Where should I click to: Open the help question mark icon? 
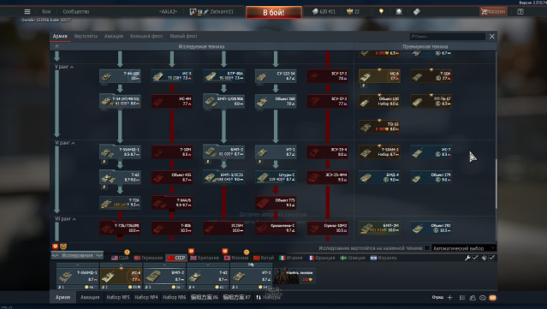coord(520,11)
